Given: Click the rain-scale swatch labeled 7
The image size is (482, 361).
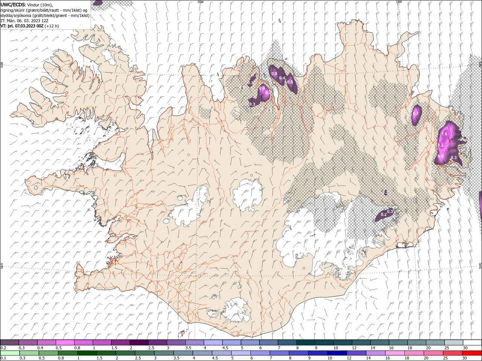Looking at the screenshot, I should click(x=279, y=353).
